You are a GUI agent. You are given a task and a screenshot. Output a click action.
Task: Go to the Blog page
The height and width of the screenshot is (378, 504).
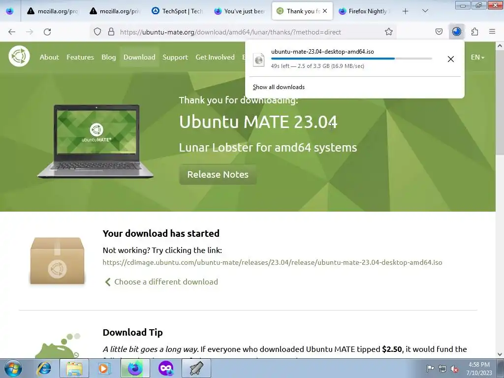click(x=109, y=57)
